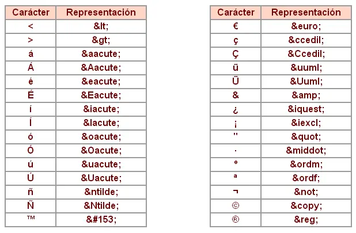Click the copyright © symbol cell
The width and height of the screenshot is (356, 233).
[x=235, y=205]
